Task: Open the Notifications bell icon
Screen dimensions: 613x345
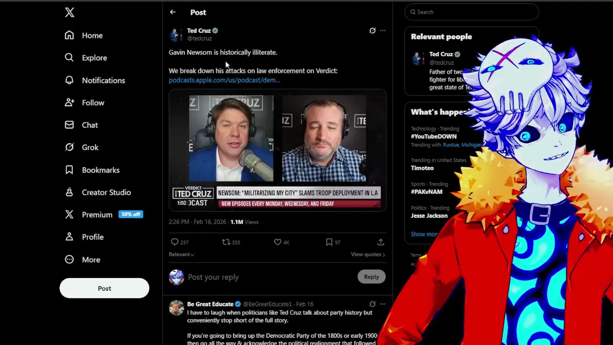Action: point(69,80)
